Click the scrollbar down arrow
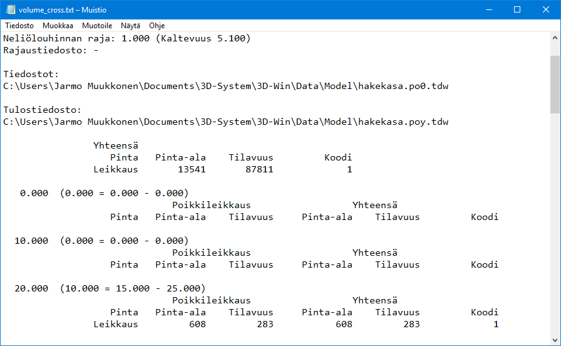The width and height of the screenshot is (561, 346). pyautogui.click(x=555, y=340)
